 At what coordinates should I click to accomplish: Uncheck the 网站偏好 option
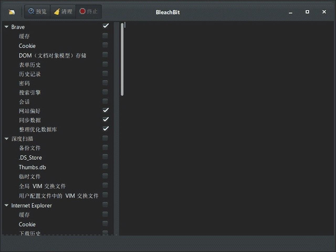pyautogui.click(x=106, y=110)
